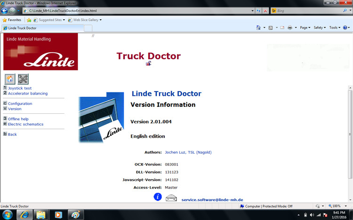The width and height of the screenshot is (353, 220).
Task: Click the Linde building thumbnail image
Action: point(101,117)
